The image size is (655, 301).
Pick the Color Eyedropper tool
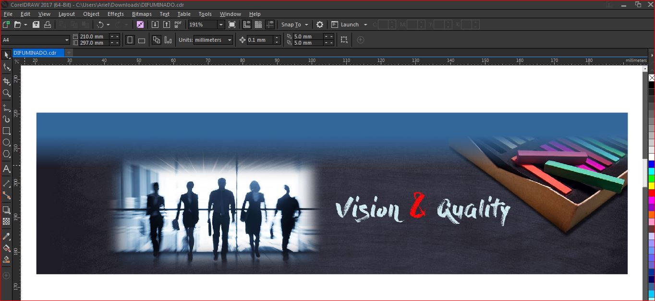[6, 236]
